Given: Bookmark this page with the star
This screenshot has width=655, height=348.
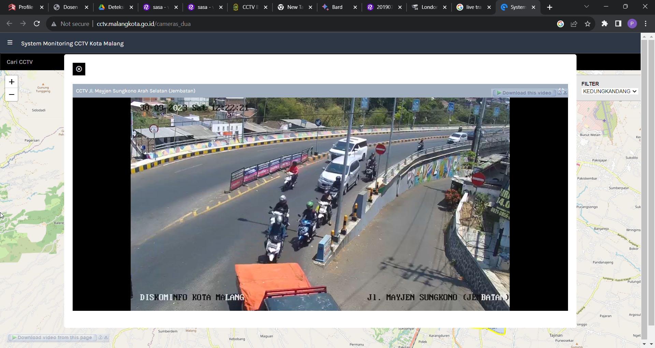Looking at the screenshot, I should pyautogui.click(x=587, y=24).
